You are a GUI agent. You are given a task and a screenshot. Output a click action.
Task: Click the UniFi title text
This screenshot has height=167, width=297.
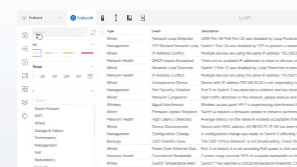click(245, 18)
